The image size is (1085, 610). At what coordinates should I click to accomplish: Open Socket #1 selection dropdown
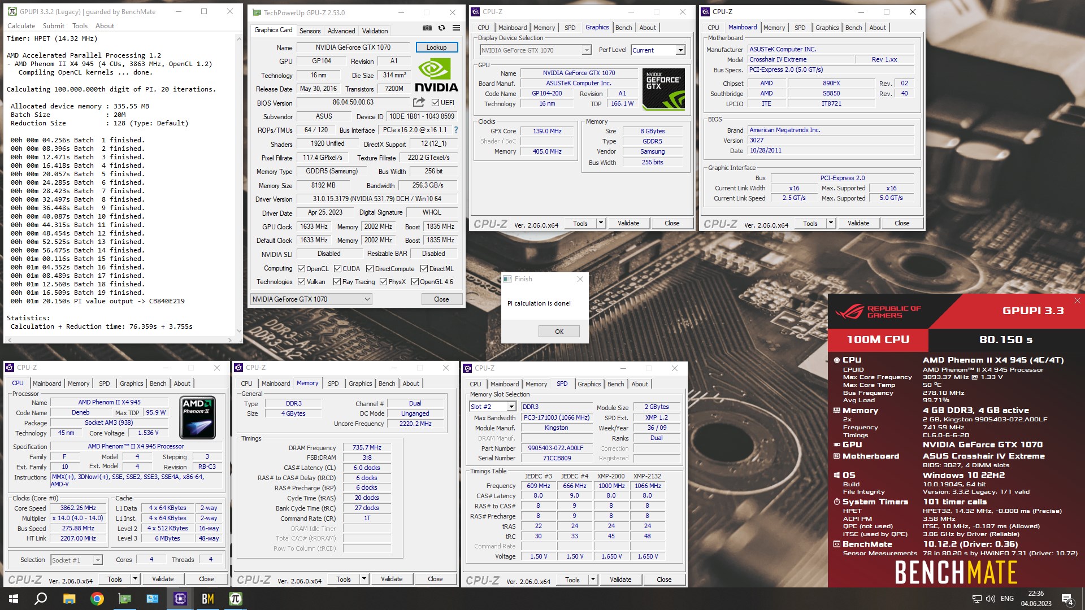click(x=76, y=560)
